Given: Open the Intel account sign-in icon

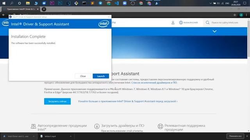Looking at the screenshot, I should (x=173, y=23).
